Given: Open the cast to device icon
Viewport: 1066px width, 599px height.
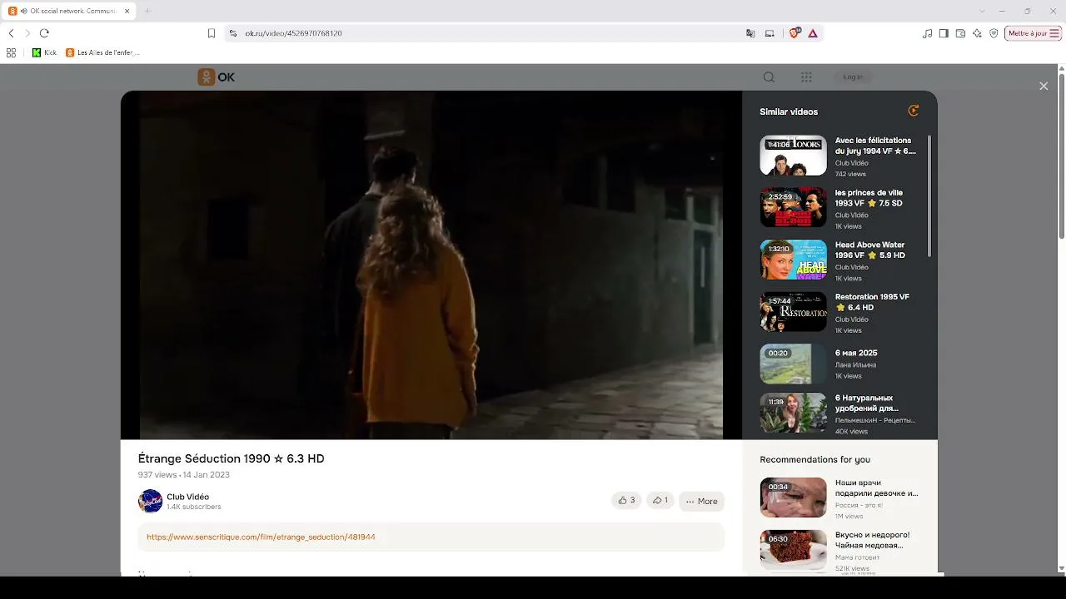Looking at the screenshot, I should (770, 33).
